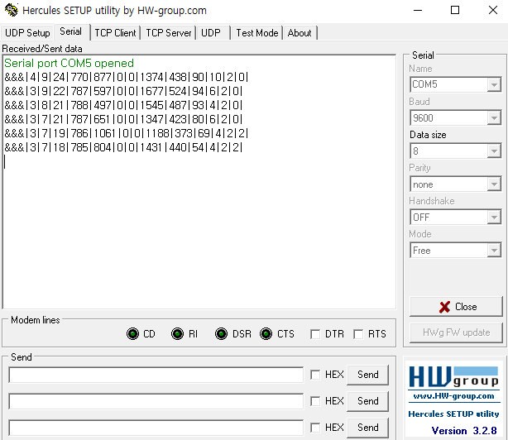
Task: Click the Hercules SETUP utility label
Action: (453, 414)
